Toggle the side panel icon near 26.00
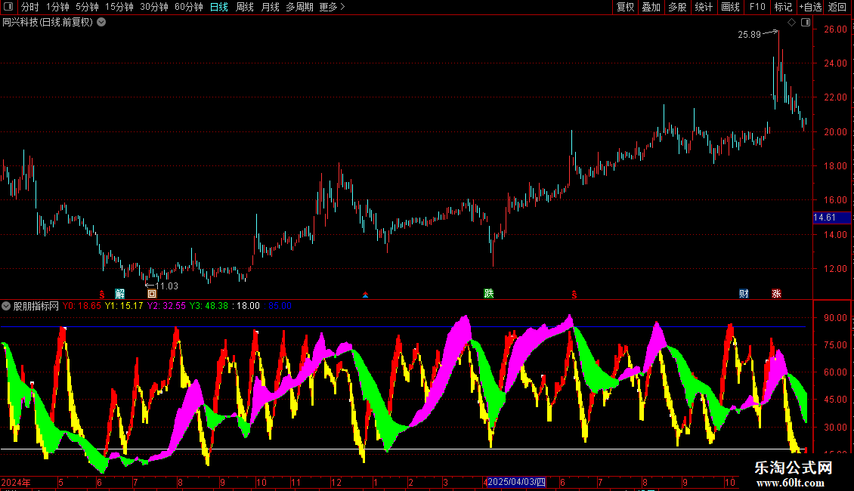854x491 pixels. pos(804,22)
